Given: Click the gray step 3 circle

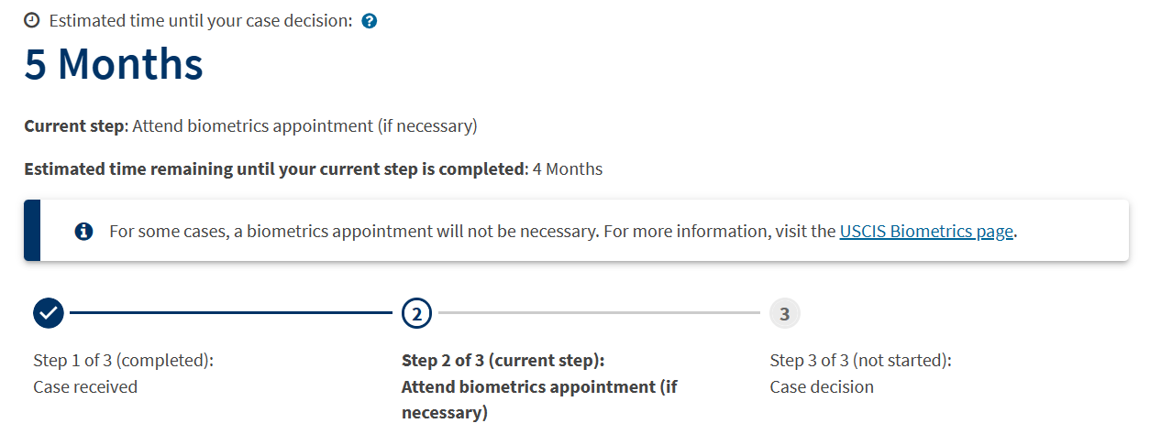Looking at the screenshot, I should (784, 313).
